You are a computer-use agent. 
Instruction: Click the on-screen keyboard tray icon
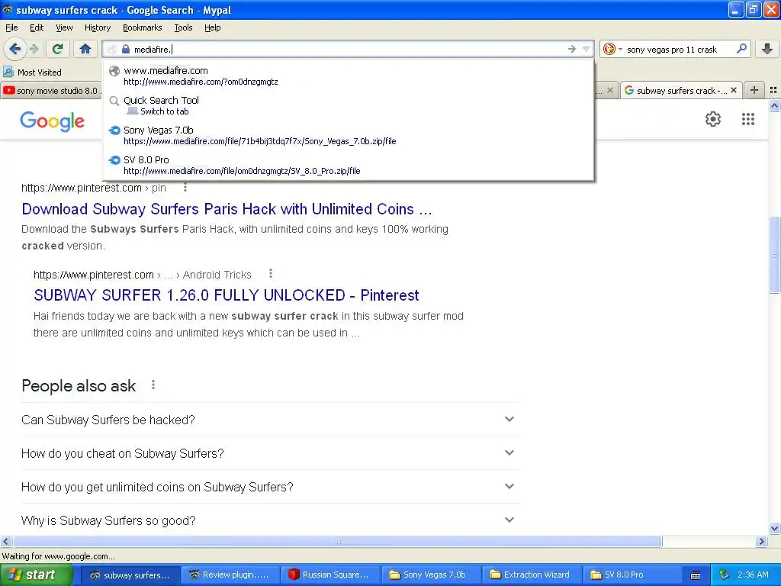pos(696,575)
